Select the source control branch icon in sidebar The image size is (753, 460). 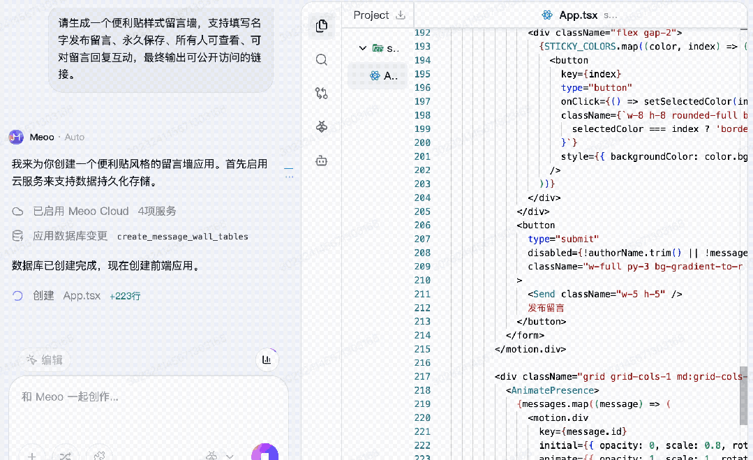point(320,93)
